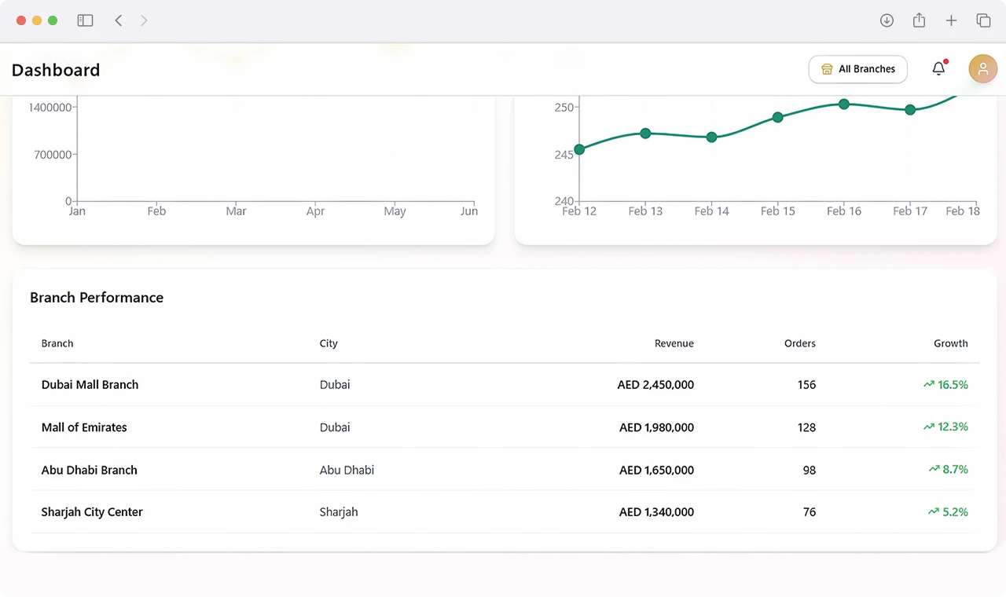The height and width of the screenshot is (597, 1006).
Task: Click the orders count 98
Action: click(x=809, y=470)
